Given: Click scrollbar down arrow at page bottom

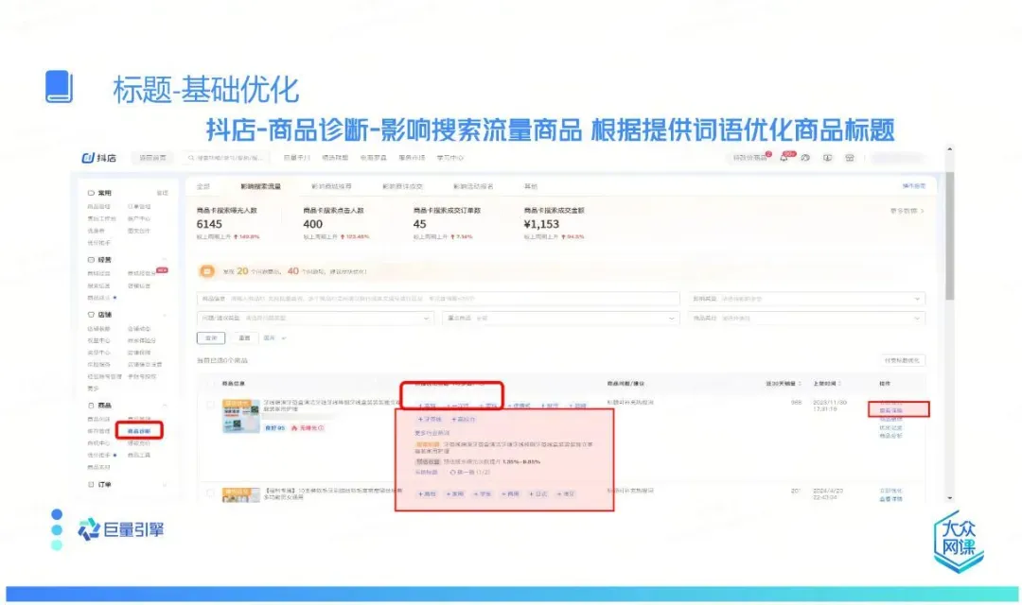Looking at the screenshot, I should pyautogui.click(x=950, y=497).
